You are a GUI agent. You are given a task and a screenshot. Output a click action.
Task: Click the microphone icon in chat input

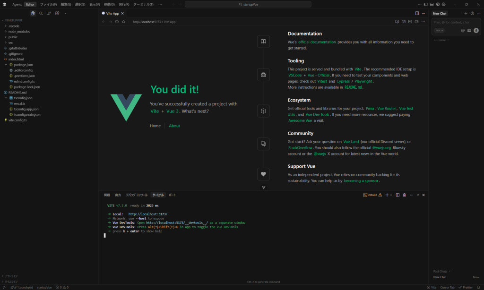[475, 30]
